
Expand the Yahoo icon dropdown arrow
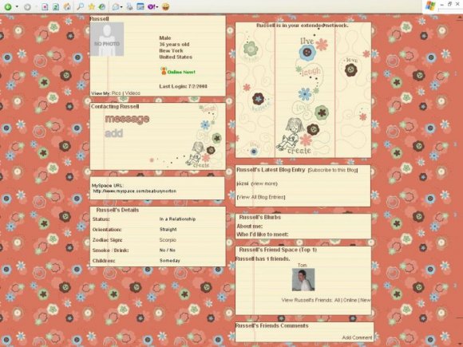(157, 7)
